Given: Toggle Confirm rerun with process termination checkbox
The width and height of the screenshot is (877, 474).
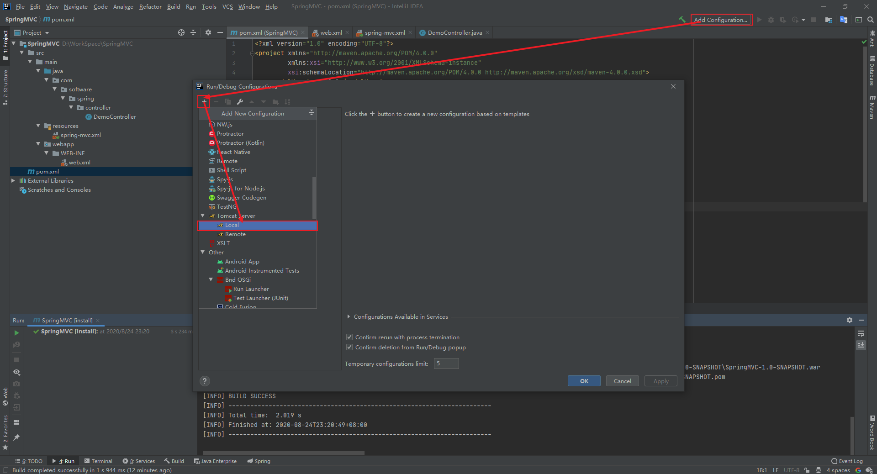Looking at the screenshot, I should (x=349, y=337).
